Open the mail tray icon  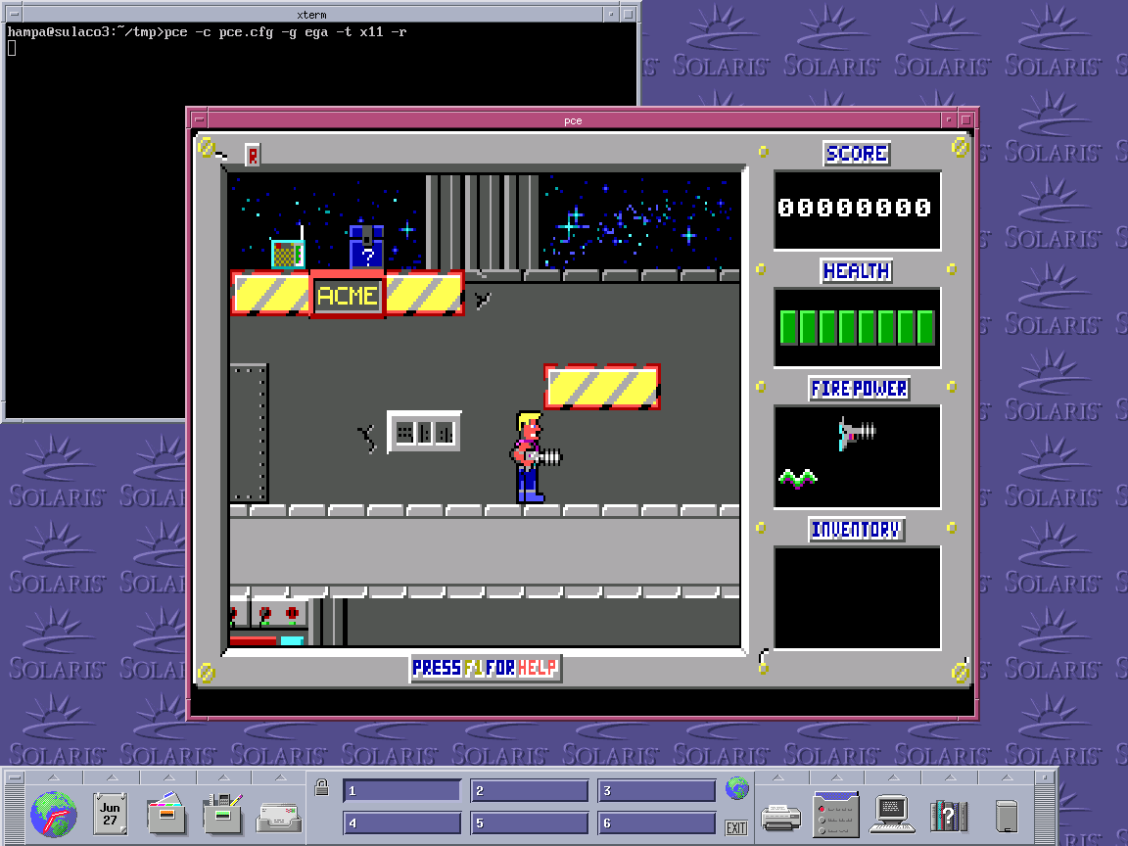coord(279,817)
